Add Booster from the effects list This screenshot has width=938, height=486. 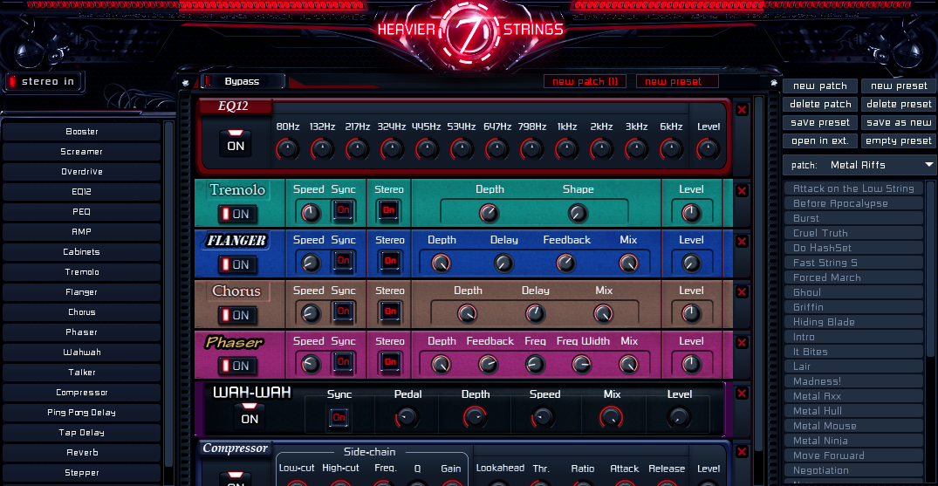click(x=82, y=132)
